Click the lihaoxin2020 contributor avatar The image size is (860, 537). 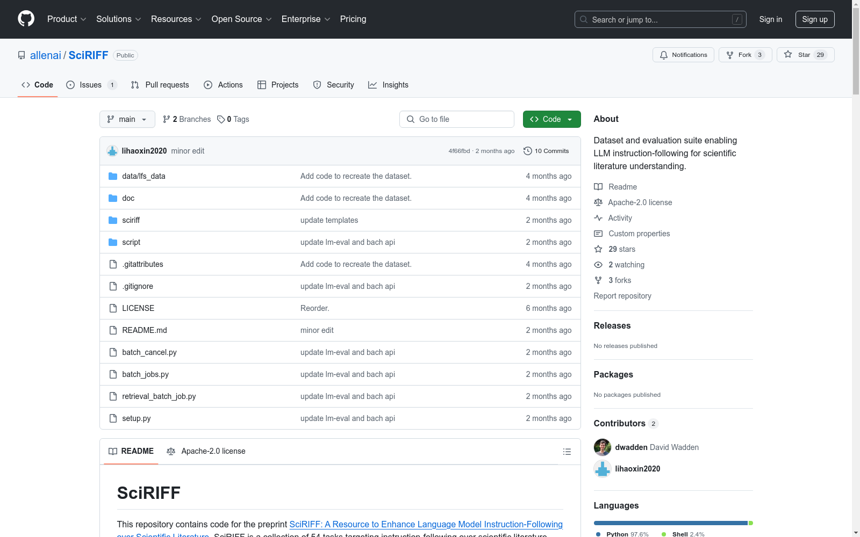(x=603, y=469)
